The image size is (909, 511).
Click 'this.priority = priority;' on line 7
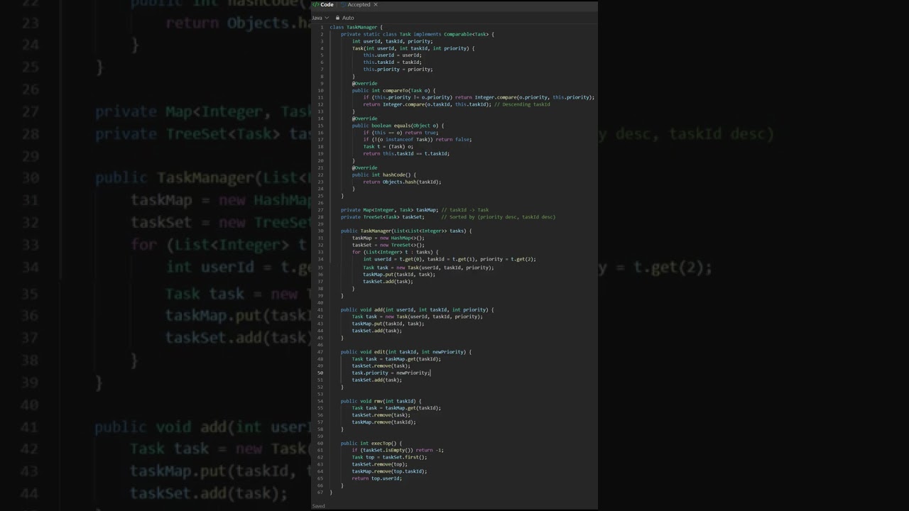(x=398, y=70)
